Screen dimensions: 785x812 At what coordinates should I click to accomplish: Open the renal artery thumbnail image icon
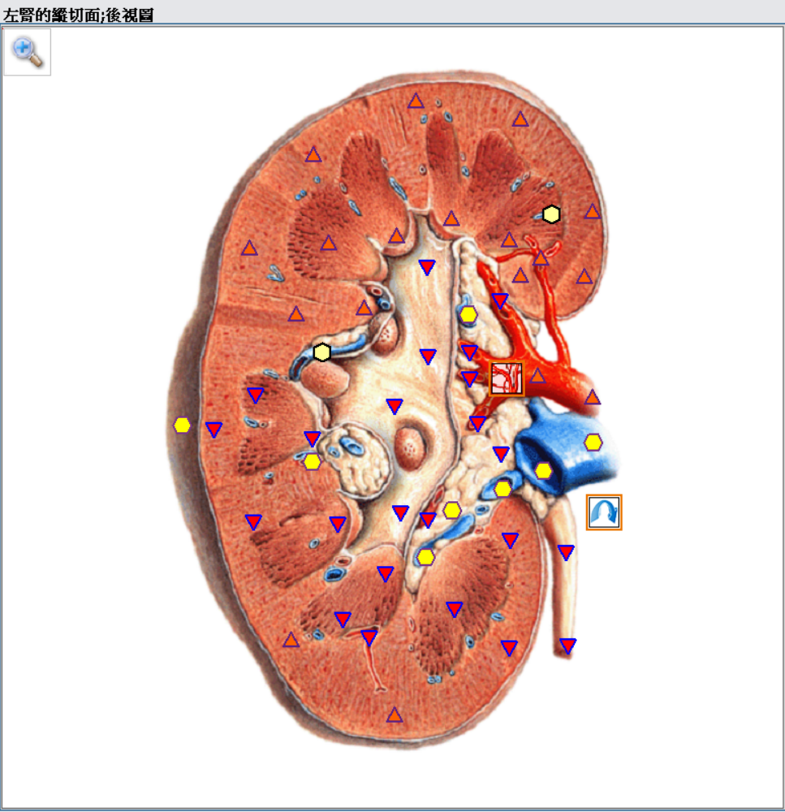(507, 378)
